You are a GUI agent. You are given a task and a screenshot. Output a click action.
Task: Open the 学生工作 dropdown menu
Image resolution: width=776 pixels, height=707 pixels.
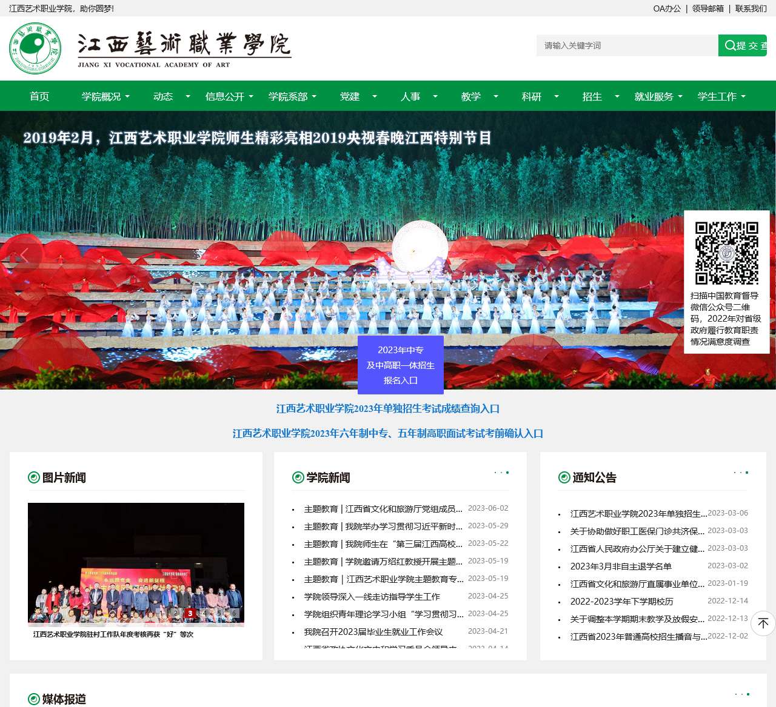718,96
